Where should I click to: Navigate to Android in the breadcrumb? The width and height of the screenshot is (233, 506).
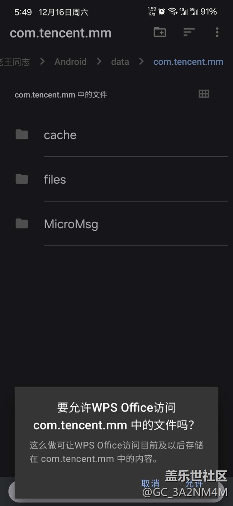click(x=70, y=62)
